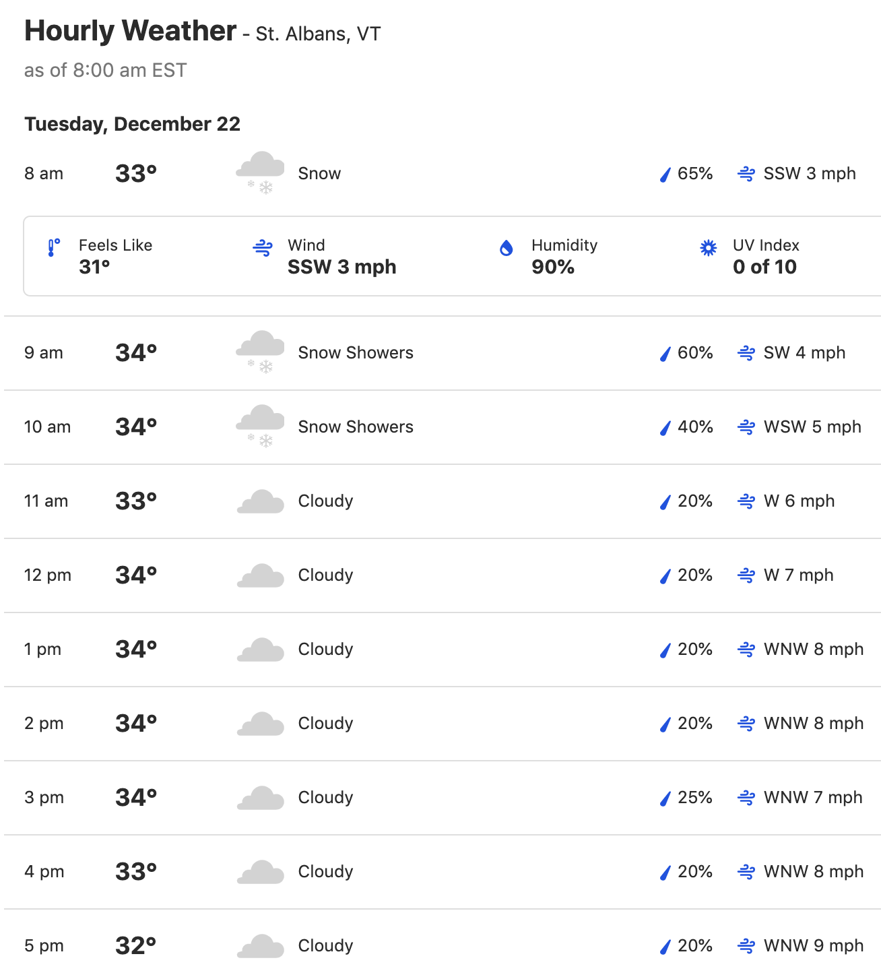
Task: Click the St. Albans, VT location text
Action: [319, 34]
